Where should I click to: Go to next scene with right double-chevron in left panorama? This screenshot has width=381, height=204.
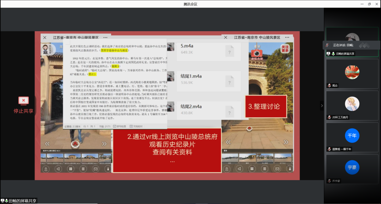104,143
